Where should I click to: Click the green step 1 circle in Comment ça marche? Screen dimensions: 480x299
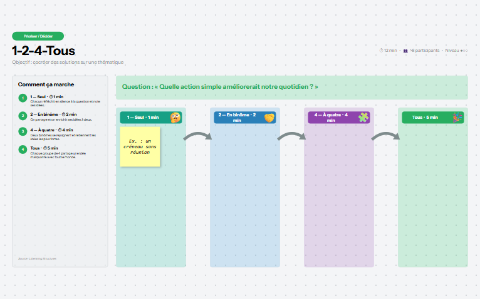click(x=23, y=98)
